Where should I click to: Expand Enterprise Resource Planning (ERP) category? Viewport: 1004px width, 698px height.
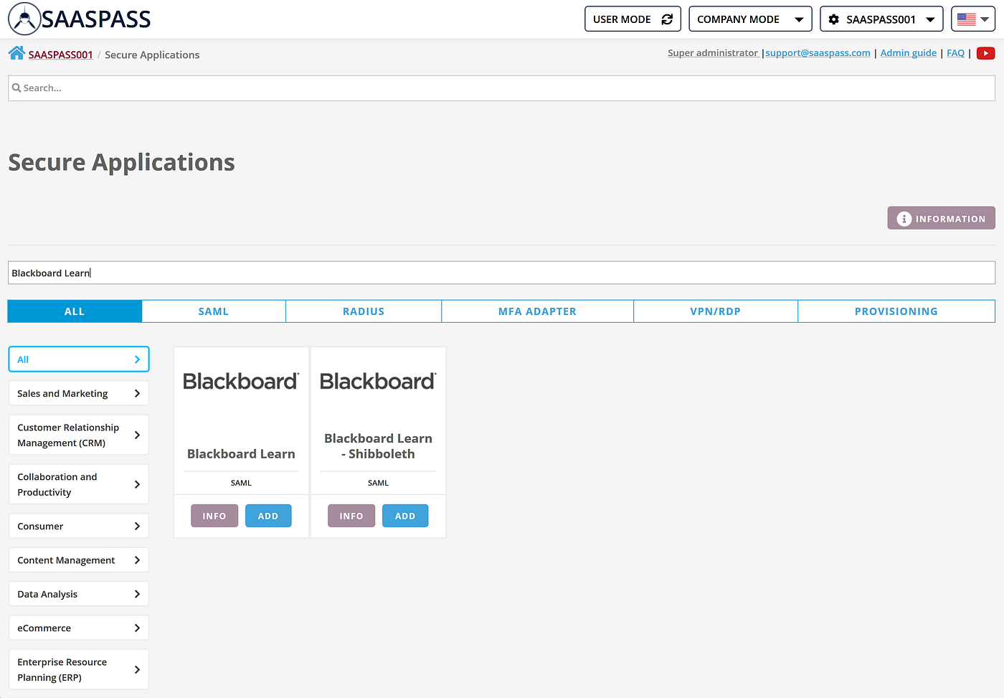click(79, 669)
